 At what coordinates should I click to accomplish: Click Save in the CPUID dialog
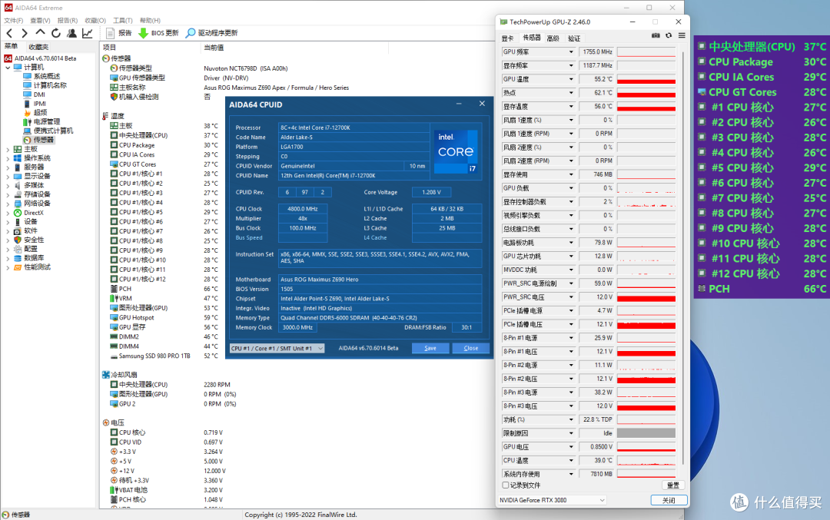430,348
